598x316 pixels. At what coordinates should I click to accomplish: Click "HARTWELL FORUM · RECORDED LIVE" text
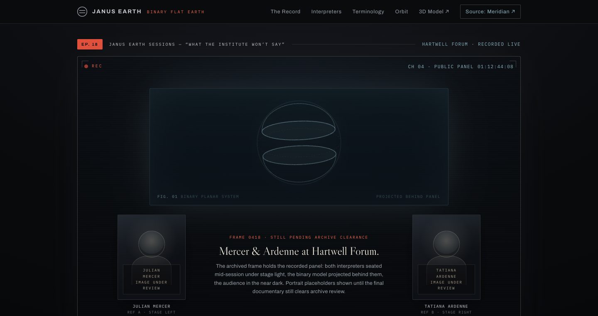pos(471,44)
